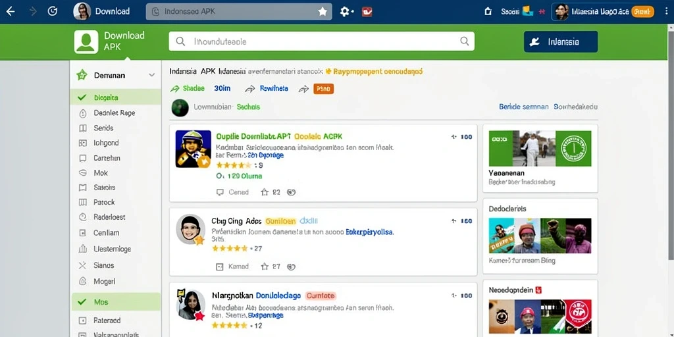Toggle the Mos checked sidebar item

pyautogui.click(x=115, y=302)
